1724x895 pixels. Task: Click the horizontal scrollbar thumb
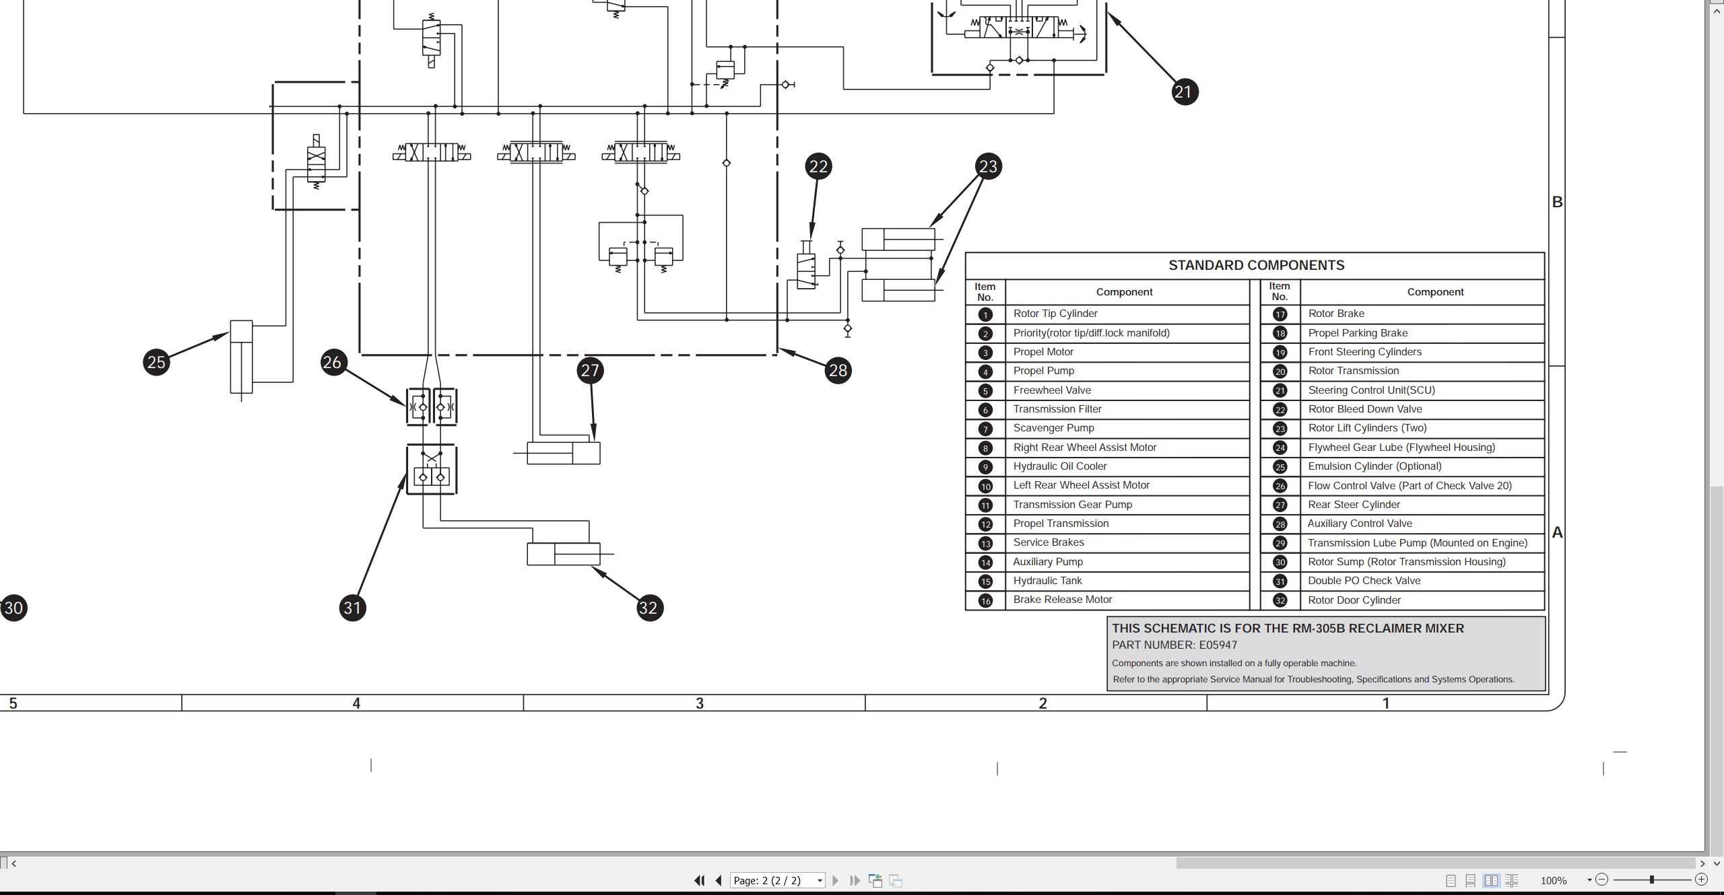coord(1436,863)
